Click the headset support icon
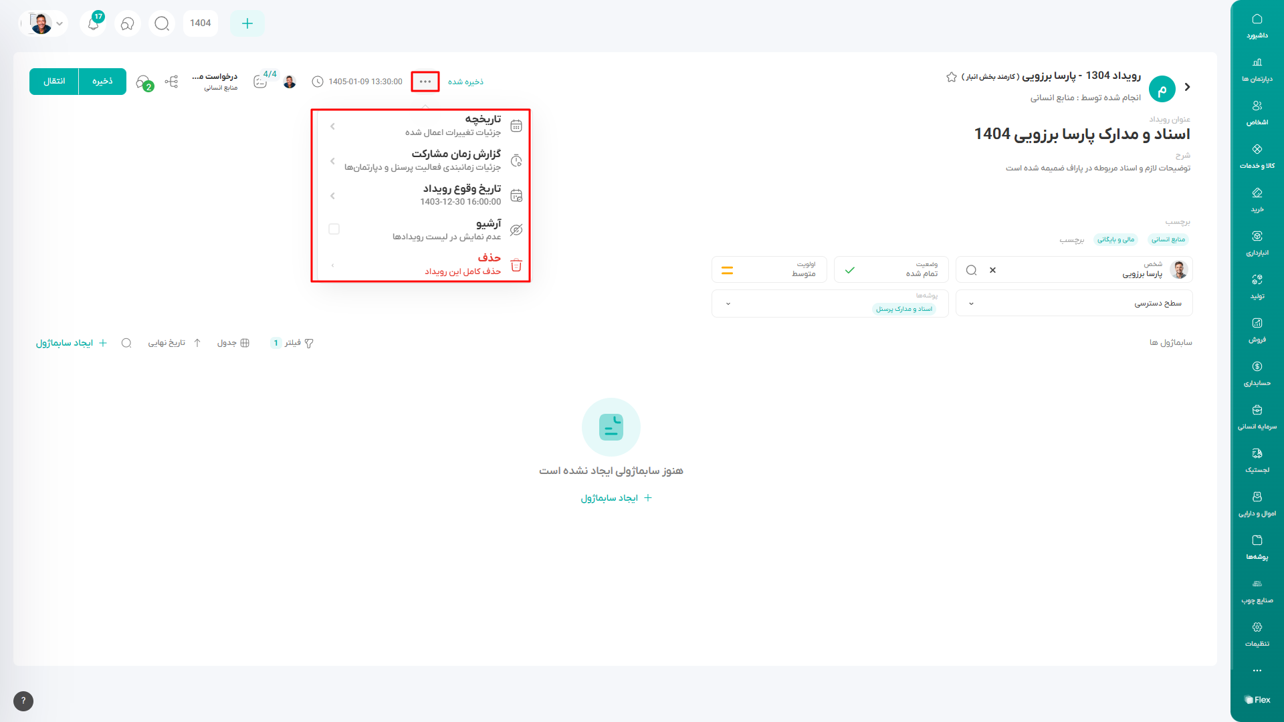 coord(127,23)
